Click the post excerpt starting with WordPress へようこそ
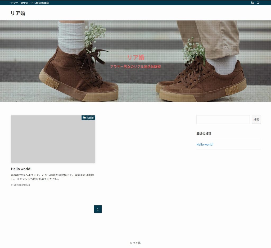 [52, 177]
